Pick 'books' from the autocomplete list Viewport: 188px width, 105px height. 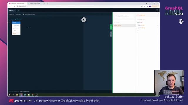tap(16, 23)
